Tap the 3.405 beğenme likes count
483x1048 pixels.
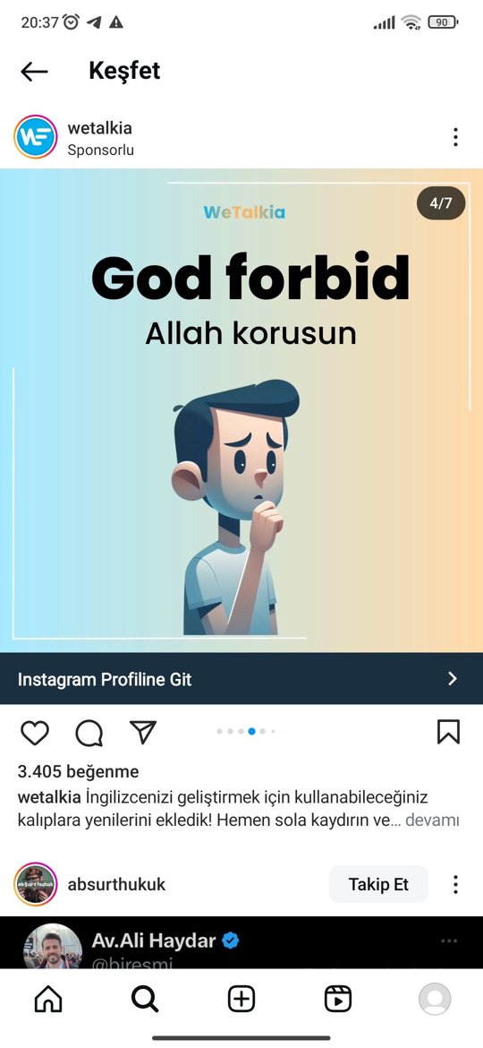coord(78,772)
